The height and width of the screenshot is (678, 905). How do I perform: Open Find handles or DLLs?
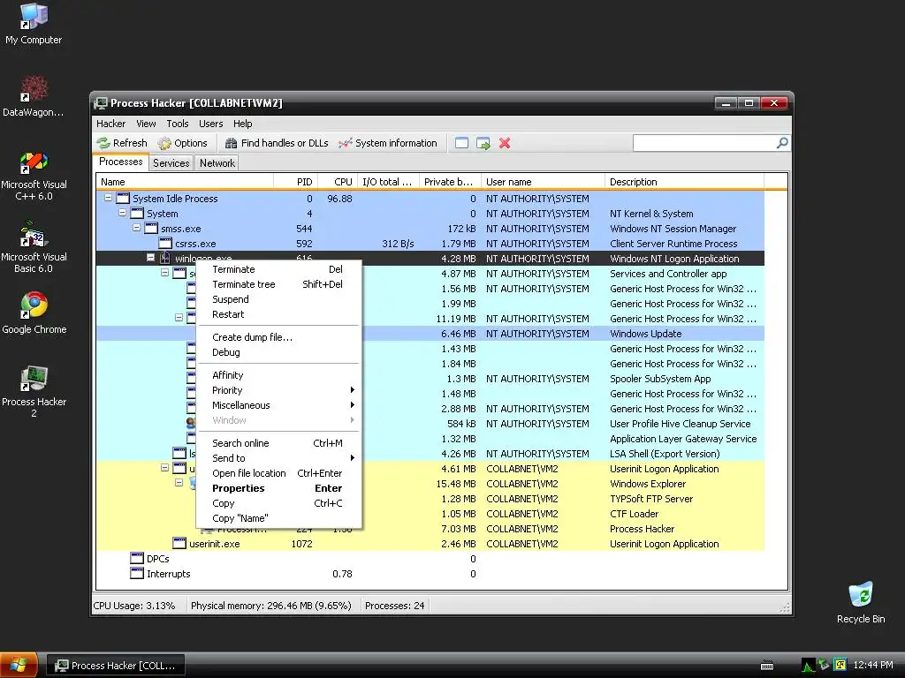click(277, 143)
